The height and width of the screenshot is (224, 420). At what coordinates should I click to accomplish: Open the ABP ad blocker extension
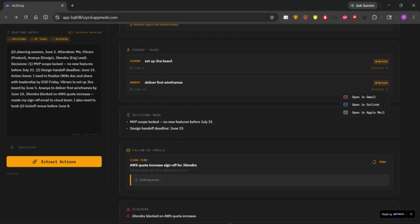point(345,17)
